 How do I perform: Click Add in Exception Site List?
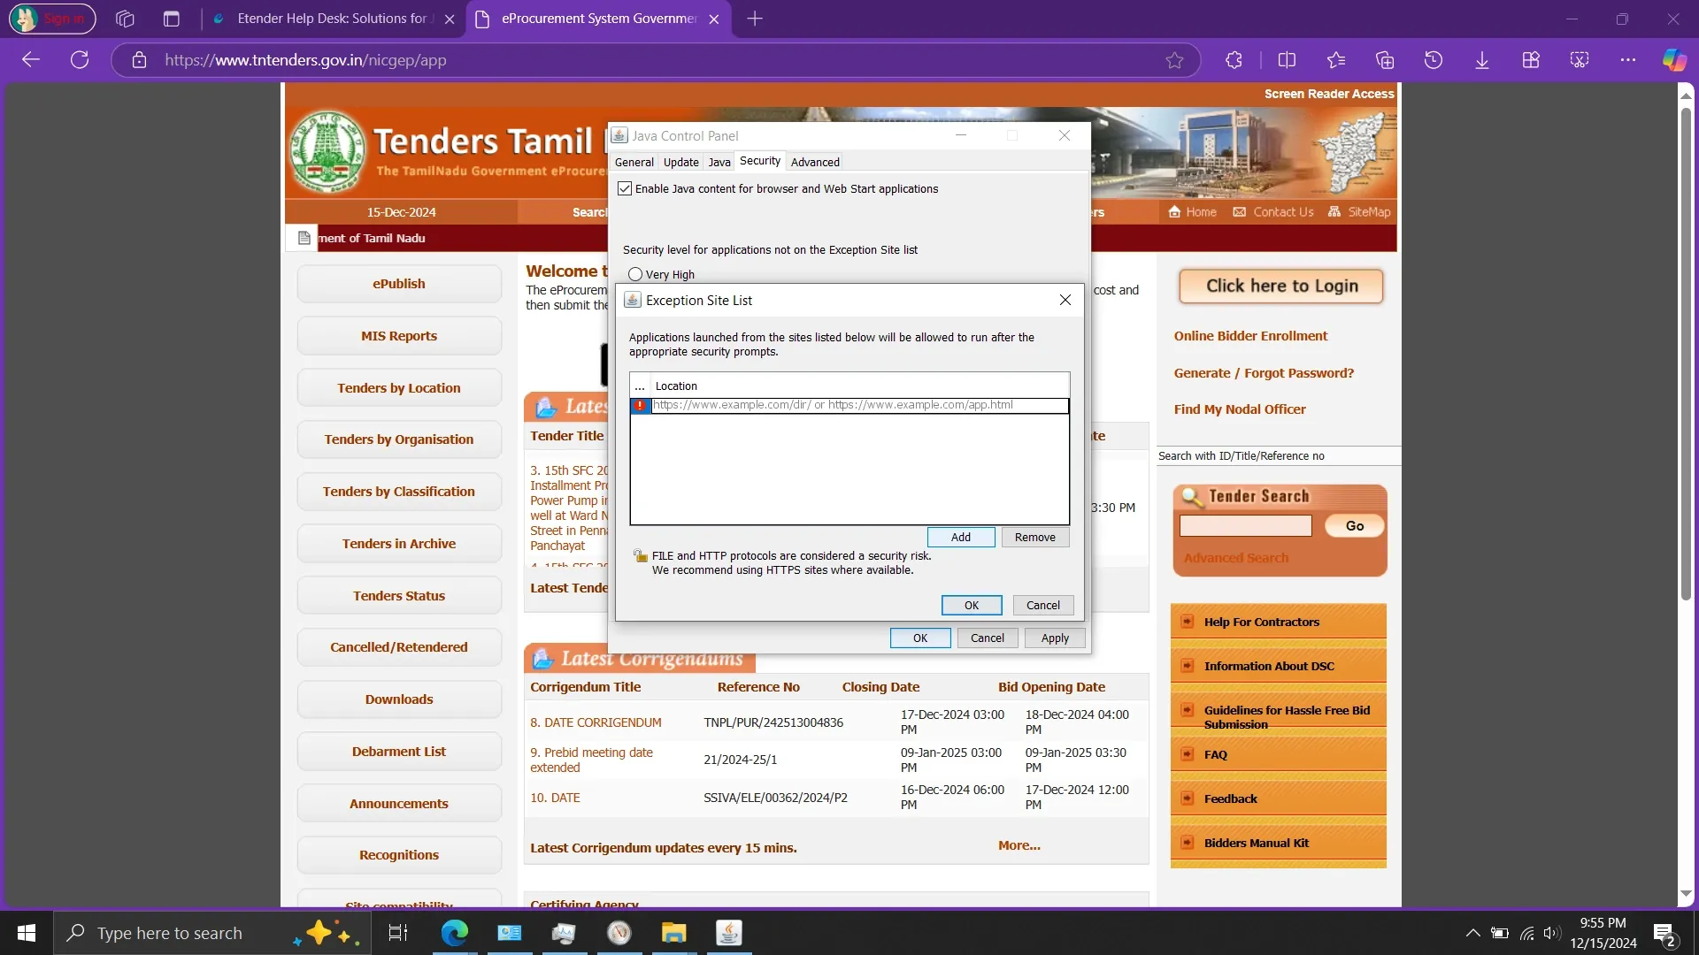(x=961, y=538)
